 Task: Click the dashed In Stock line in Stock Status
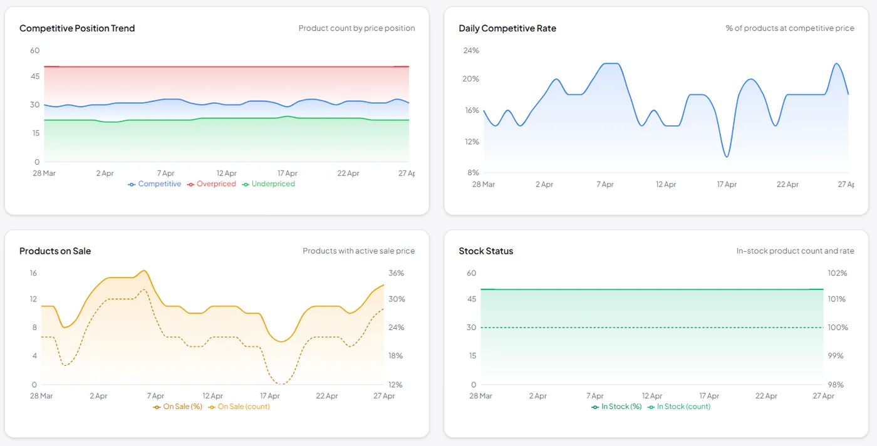click(x=651, y=328)
